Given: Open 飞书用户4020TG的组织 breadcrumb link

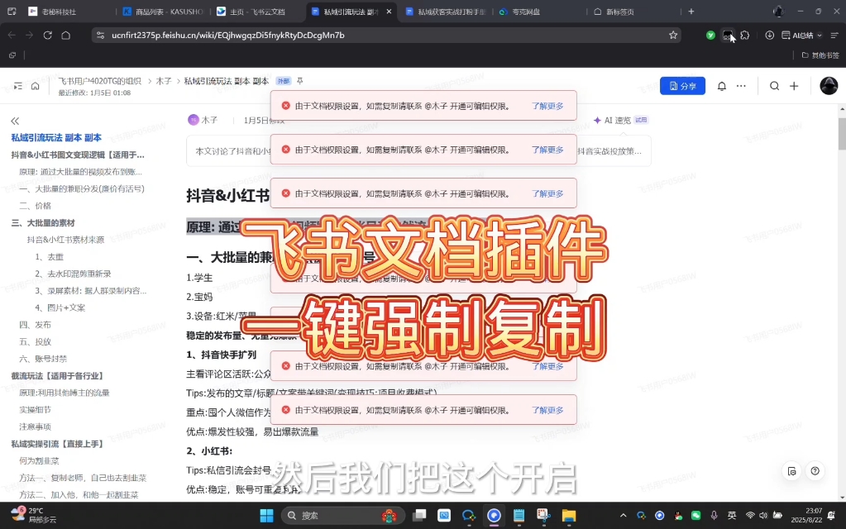Looking at the screenshot, I should click(100, 81).
